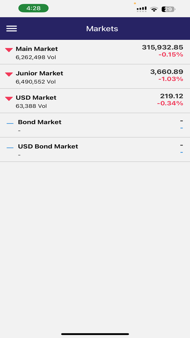Select the red triangle next to Junior Market
Screen dimensions: 190x338
tap(8, 74)
